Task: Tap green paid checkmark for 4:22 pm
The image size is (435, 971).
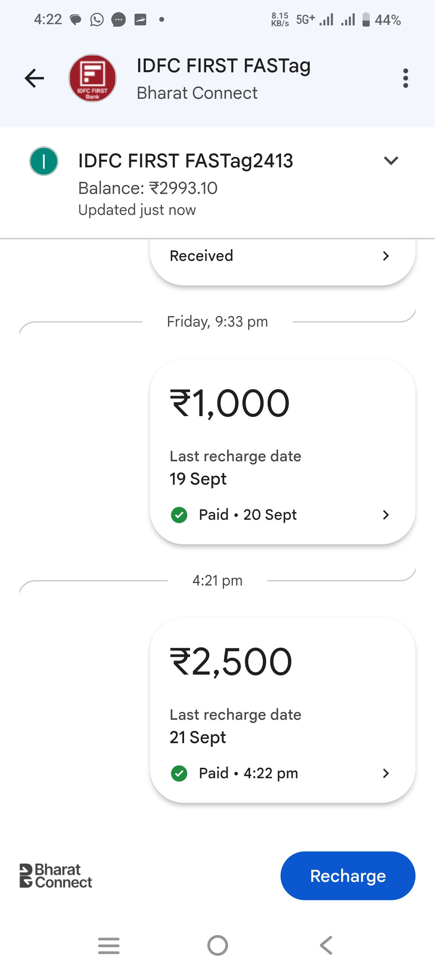Action: [x=179, y=773]
